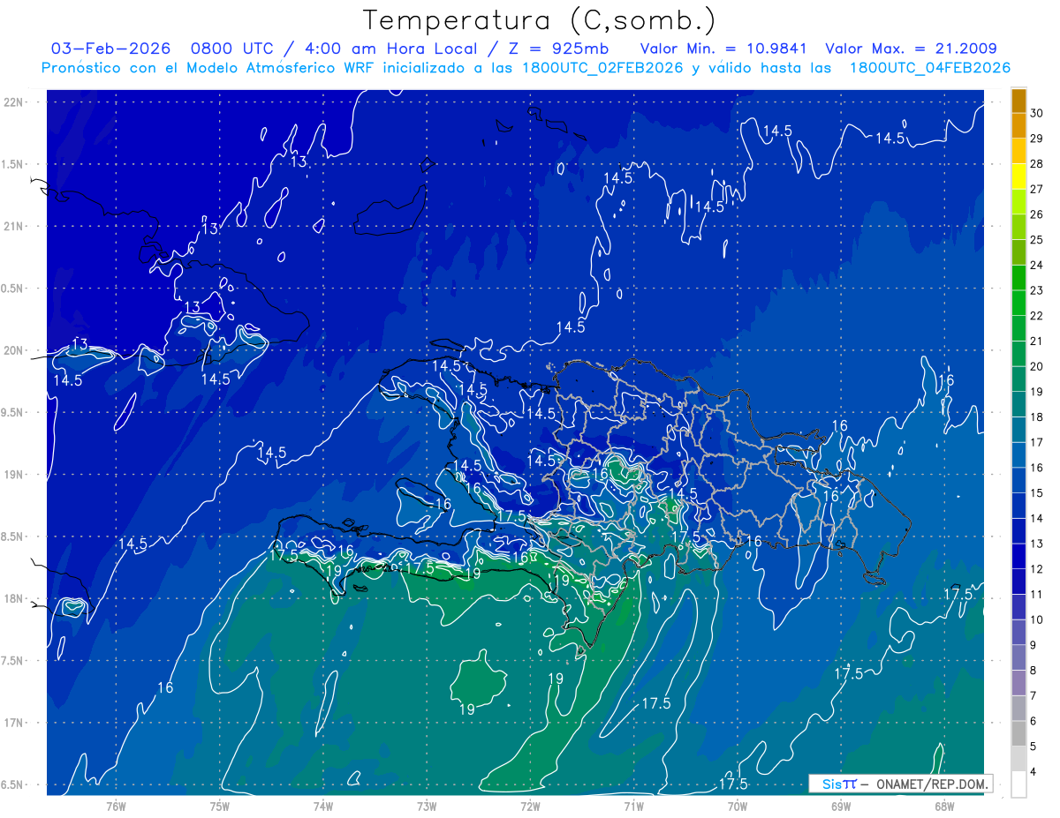Click the '70W' longitude axis label
This screenshot has height=818, width=1060.
click(x=738, y=806)
